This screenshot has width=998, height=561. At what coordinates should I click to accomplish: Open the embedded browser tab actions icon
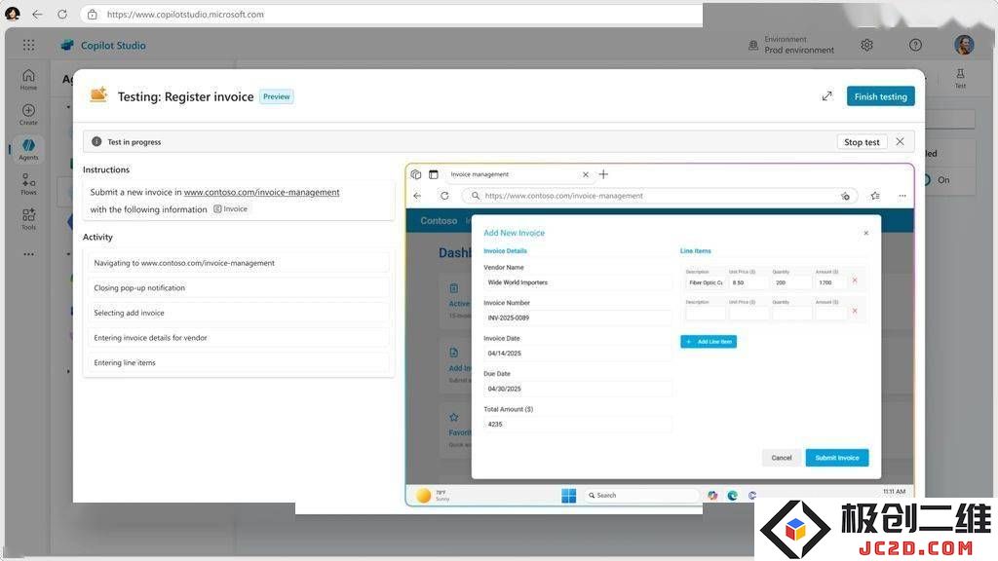(x=434, y=174)
